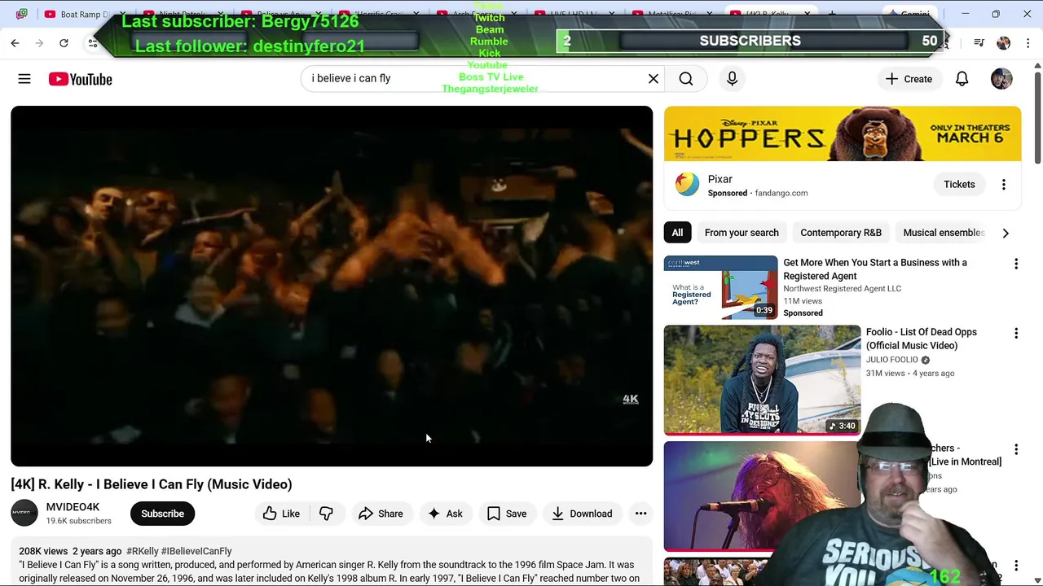The image size is (1043, 586).
Task: Click the #RKelly hashtag
Action: coord(143,551)
